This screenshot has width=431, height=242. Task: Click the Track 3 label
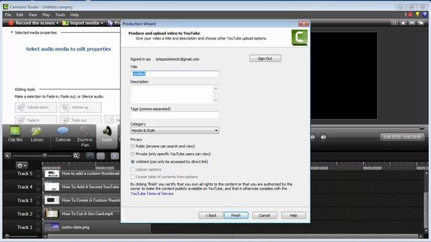pyautogui.click(x=25, y=200)
